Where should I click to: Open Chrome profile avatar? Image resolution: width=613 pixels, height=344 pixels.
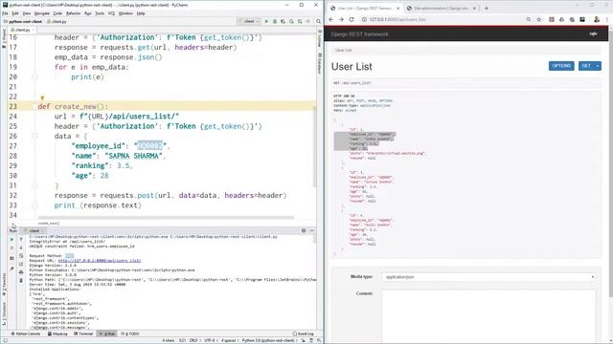coord(597,19)
